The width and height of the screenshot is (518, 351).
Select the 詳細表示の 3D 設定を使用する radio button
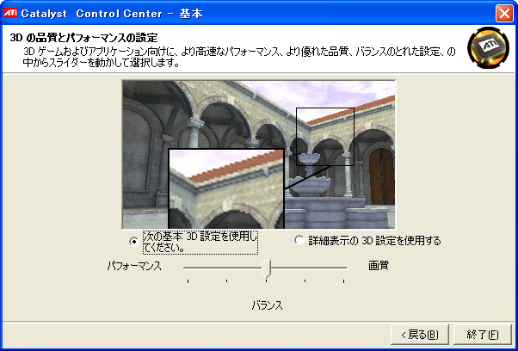click(x=299, y=241)
